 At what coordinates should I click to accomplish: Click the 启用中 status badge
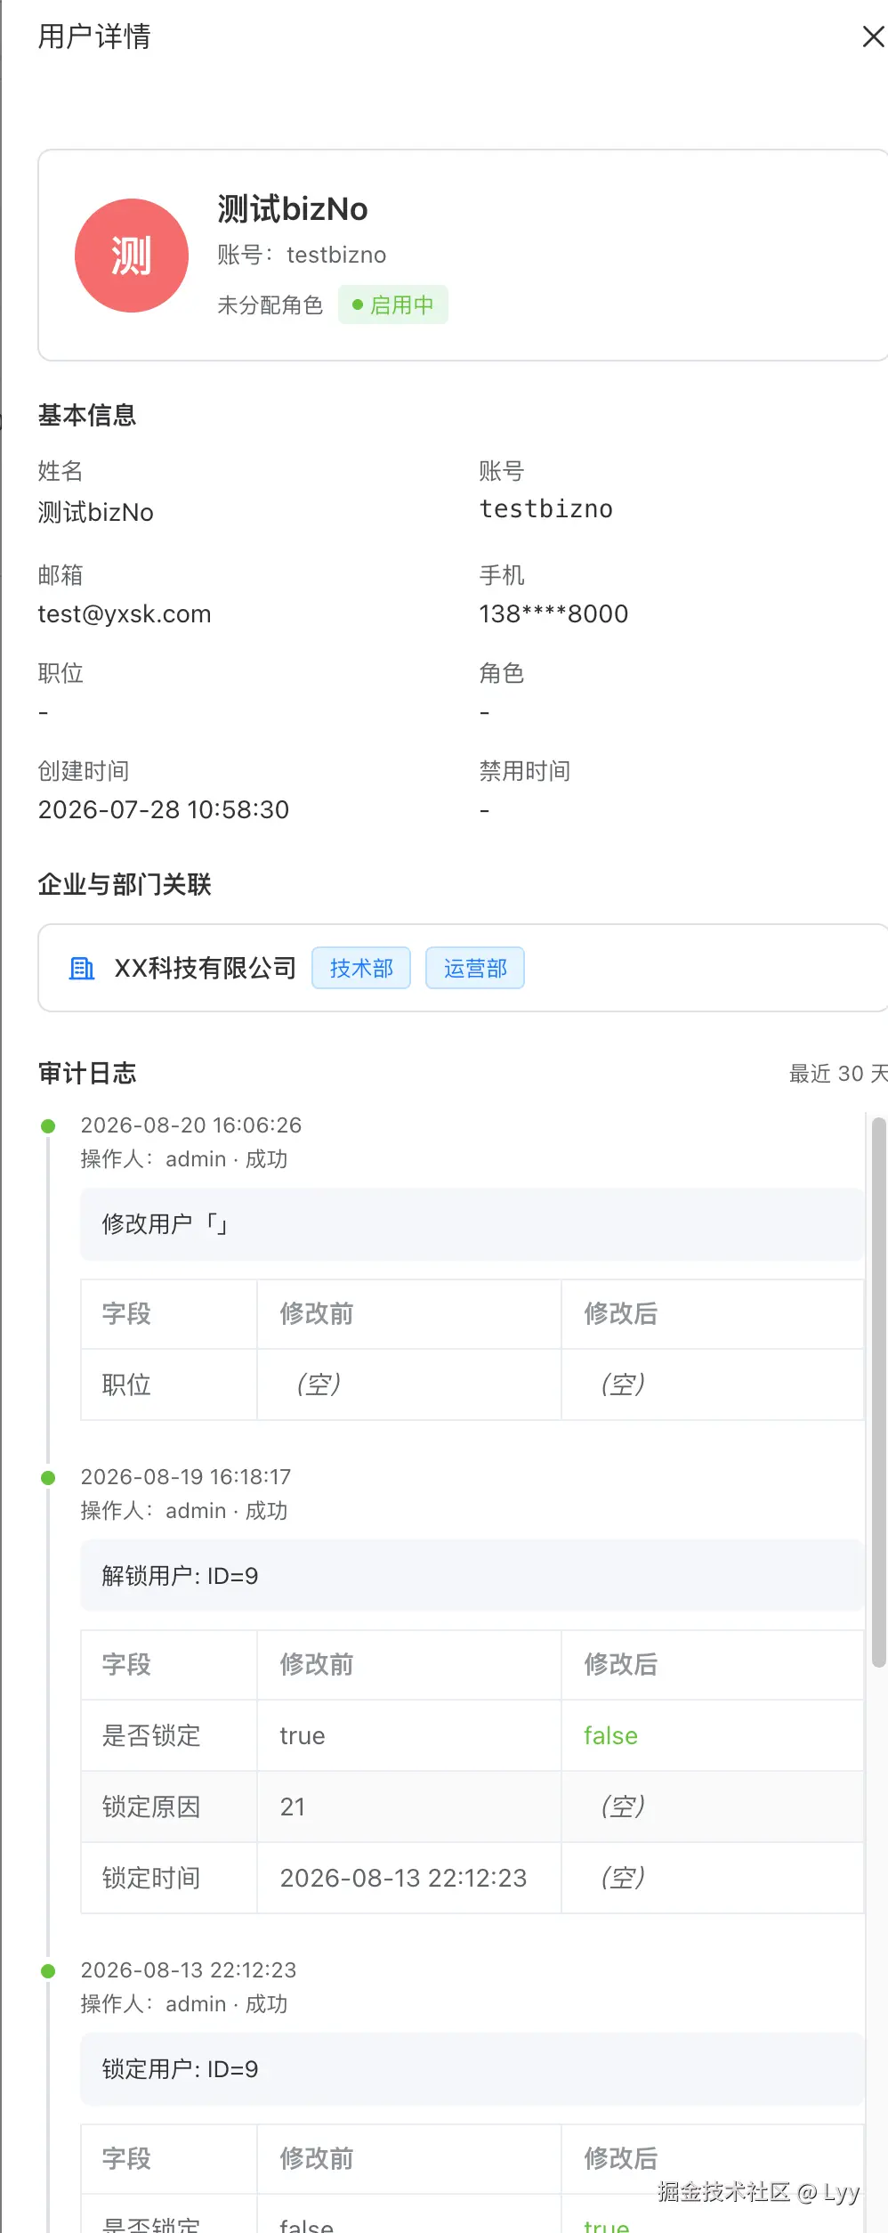pyautogui.click(x=393, y=304)
